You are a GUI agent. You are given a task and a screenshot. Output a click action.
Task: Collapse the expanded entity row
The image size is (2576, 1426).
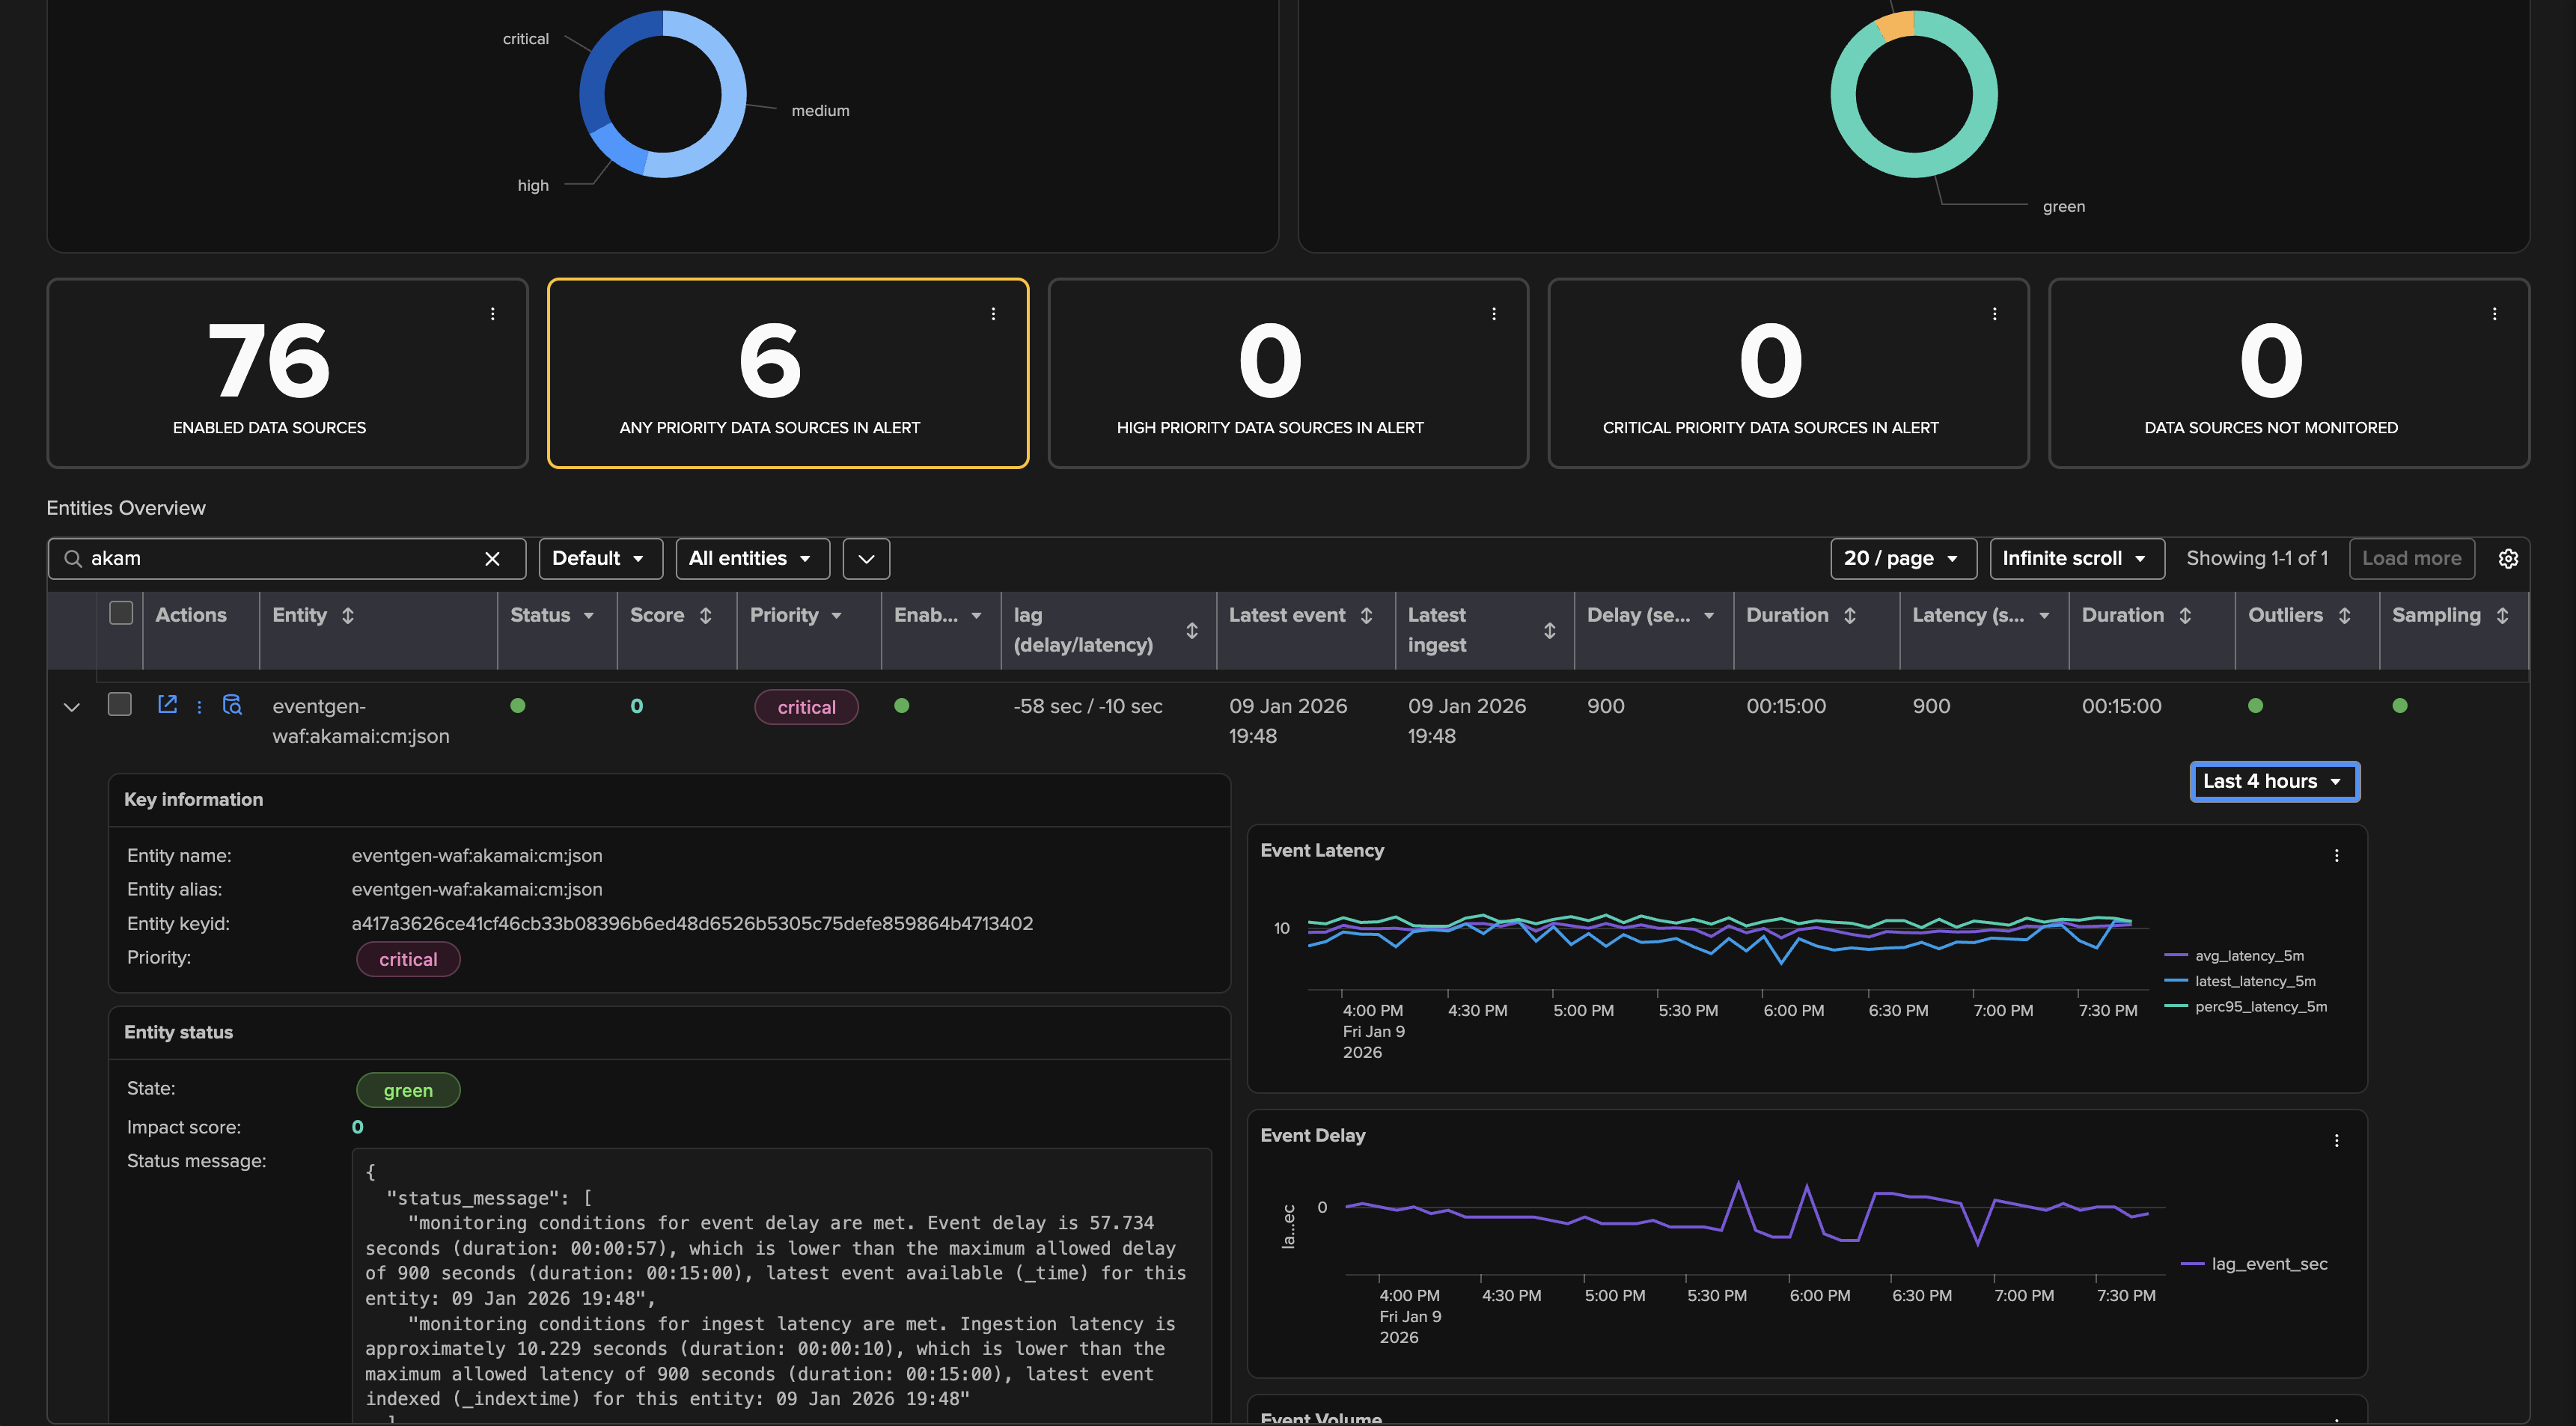point(72,707)
